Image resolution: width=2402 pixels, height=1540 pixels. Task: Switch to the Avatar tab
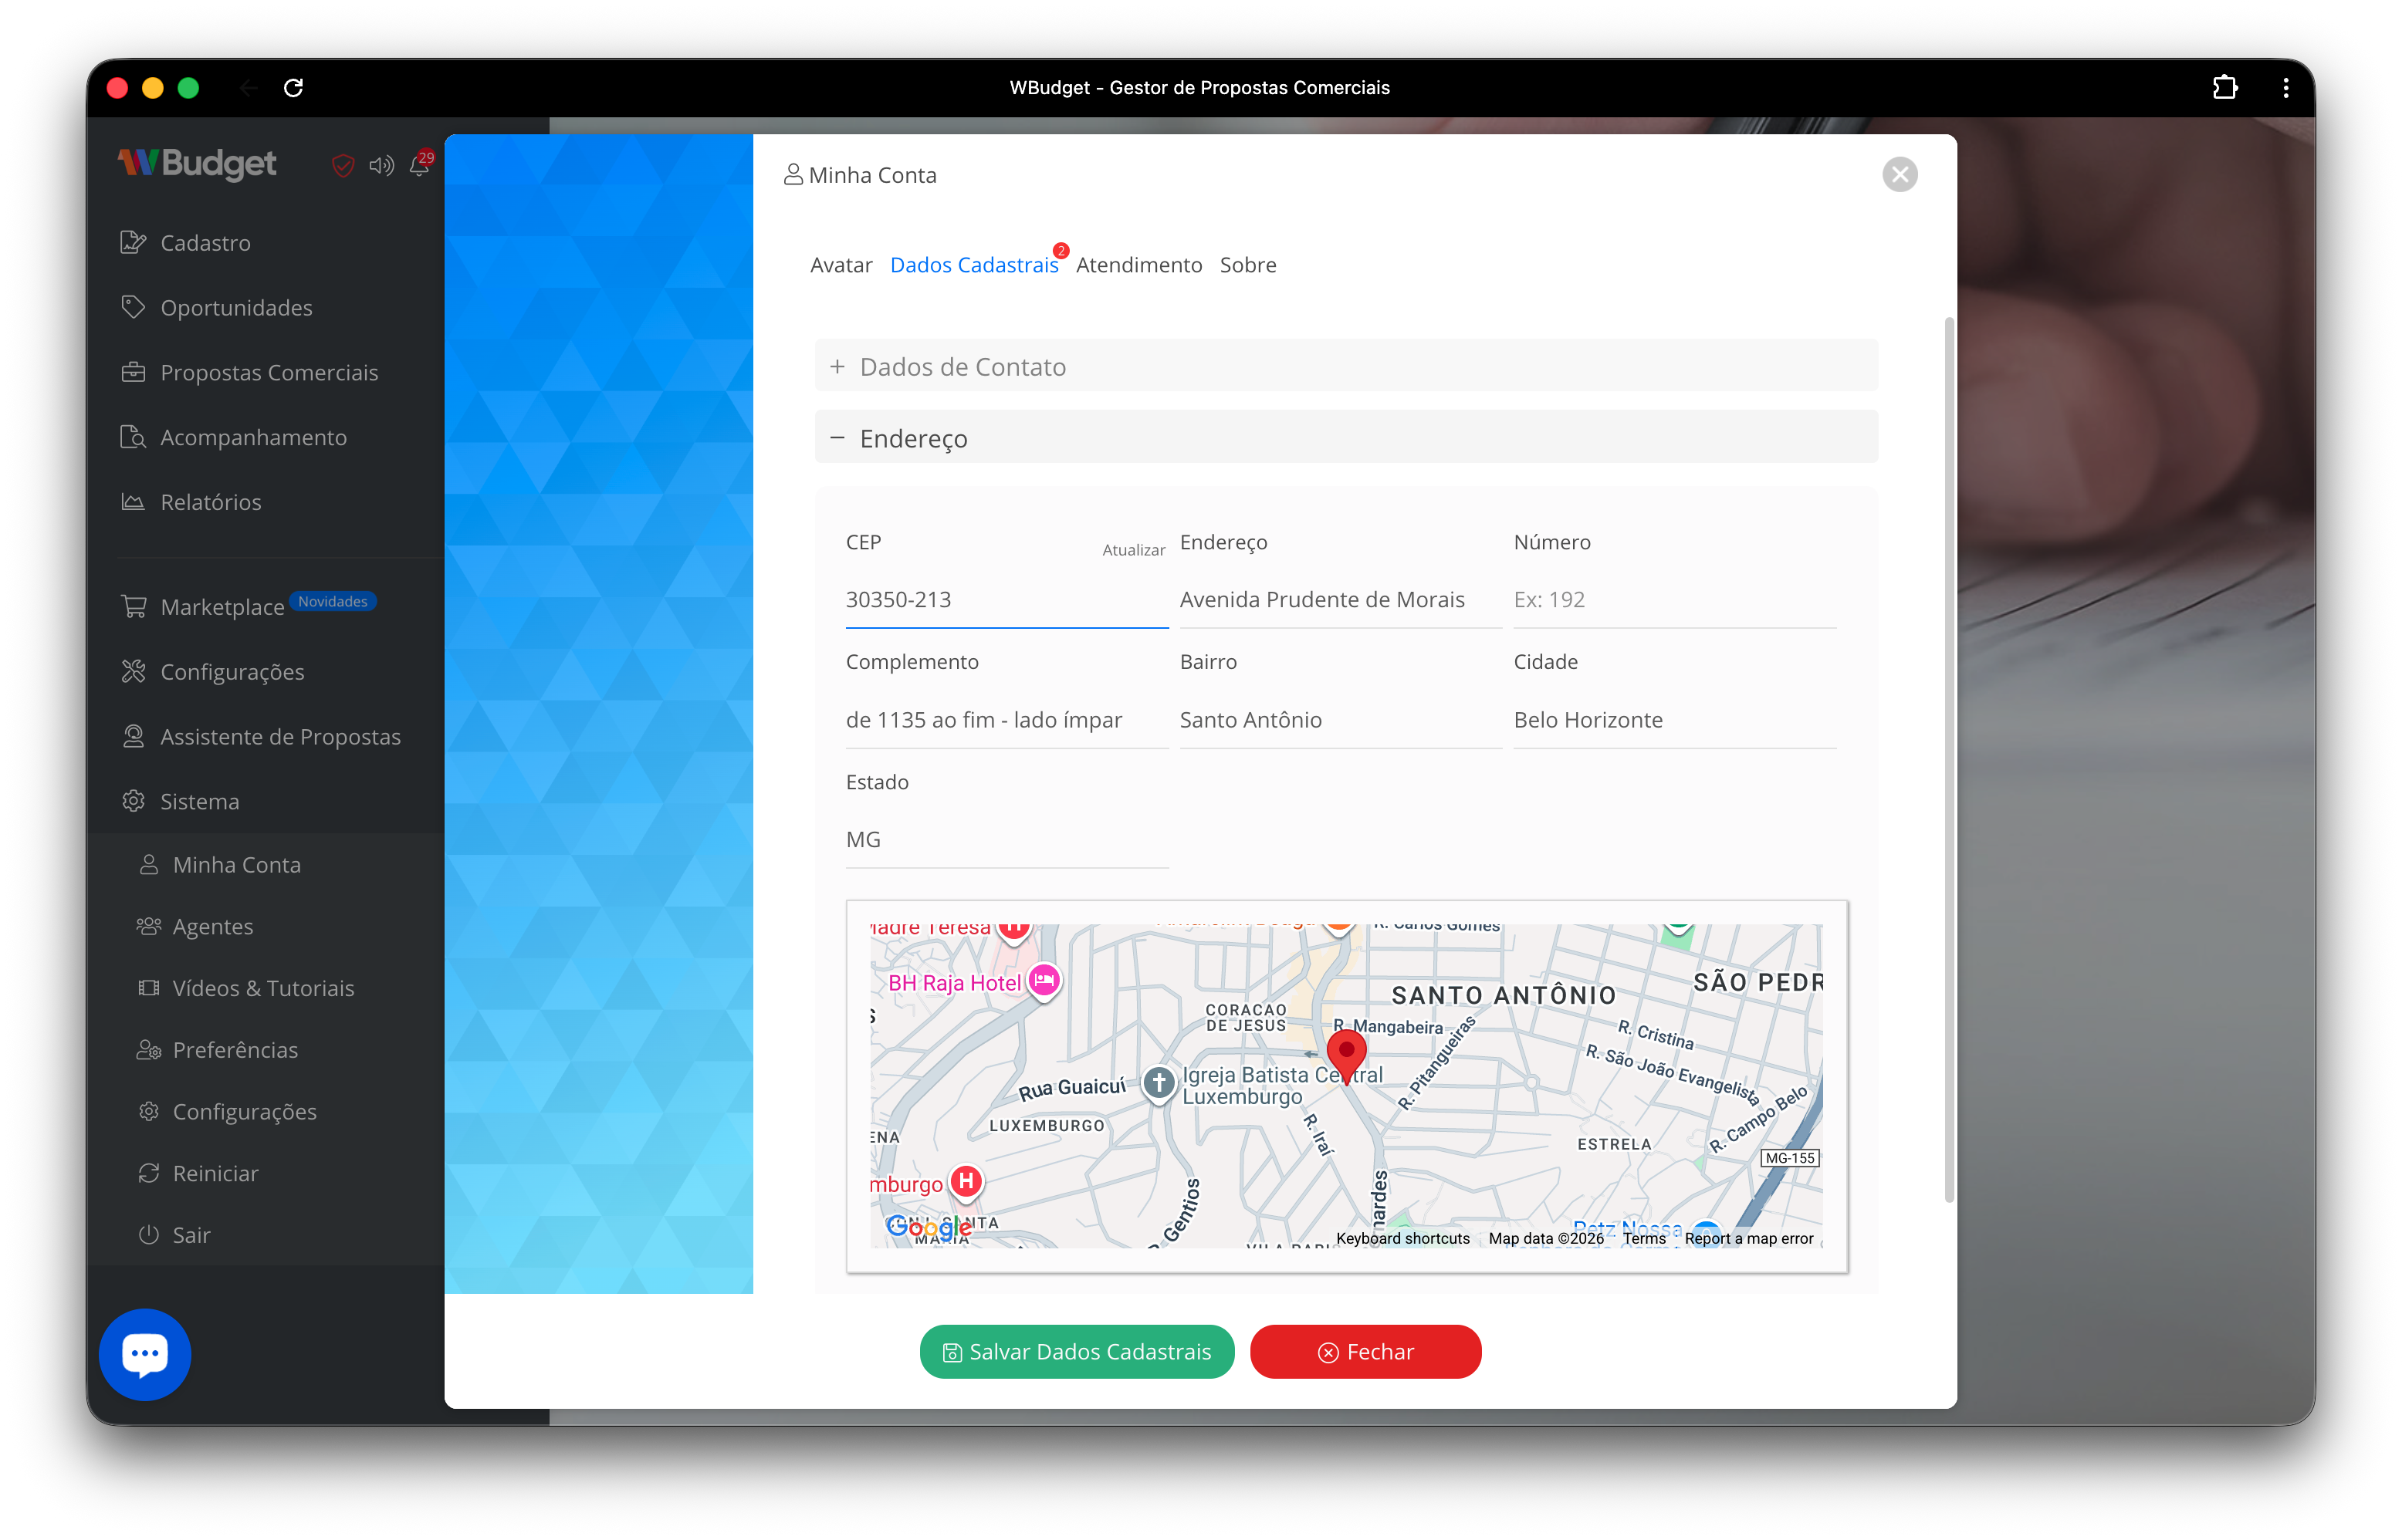tap(841, 265)
